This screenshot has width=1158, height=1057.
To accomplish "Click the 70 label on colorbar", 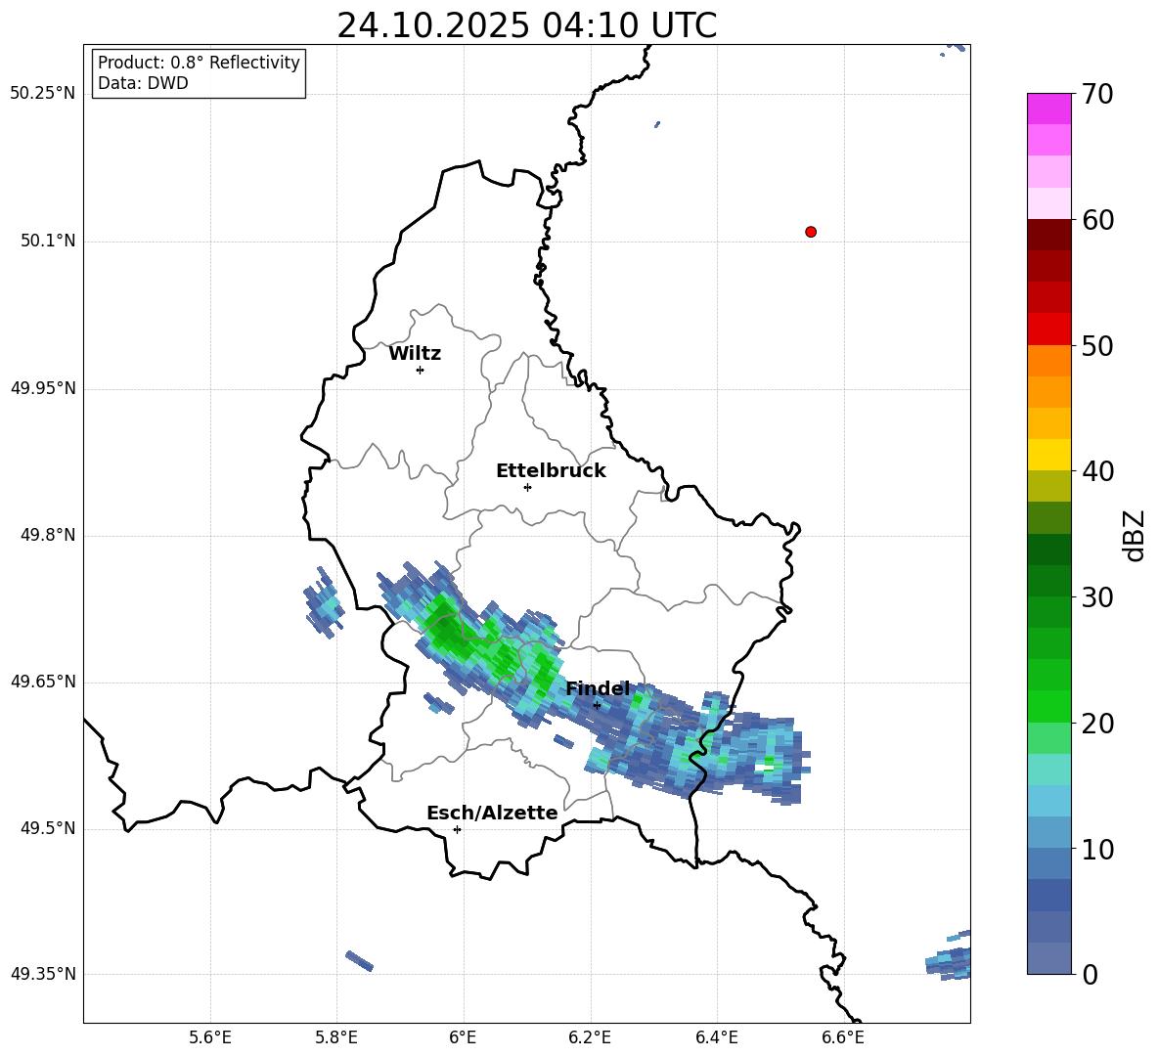I will 1096,94.
